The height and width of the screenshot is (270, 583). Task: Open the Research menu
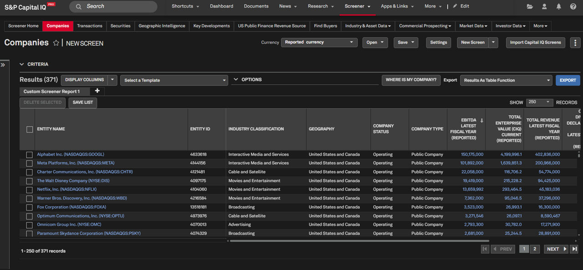pyautogui.click(x=321, y=6)
